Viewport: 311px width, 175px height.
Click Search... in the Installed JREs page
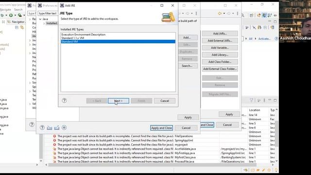(188, 66)
